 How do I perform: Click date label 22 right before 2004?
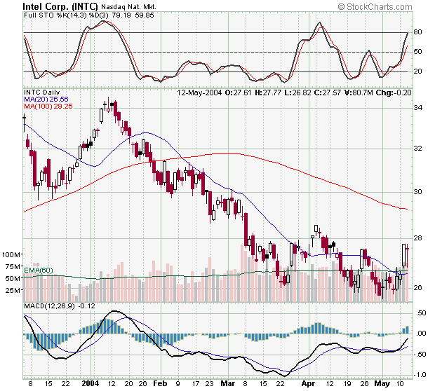tap(65, 383)
